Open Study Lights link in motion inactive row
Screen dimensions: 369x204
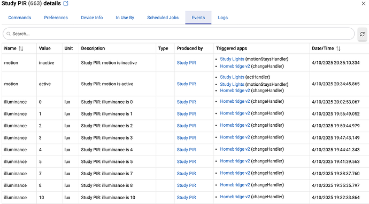pyautogui.click(x=232, y=59)
